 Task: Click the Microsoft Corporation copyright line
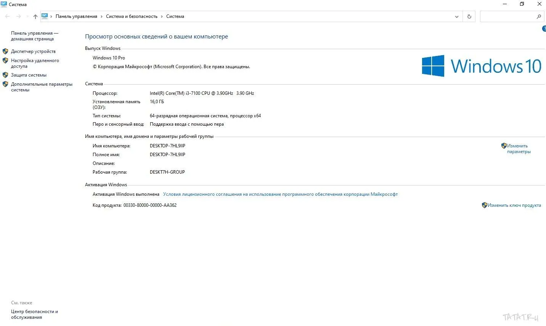pyautogui.click(x=171, y=67)
